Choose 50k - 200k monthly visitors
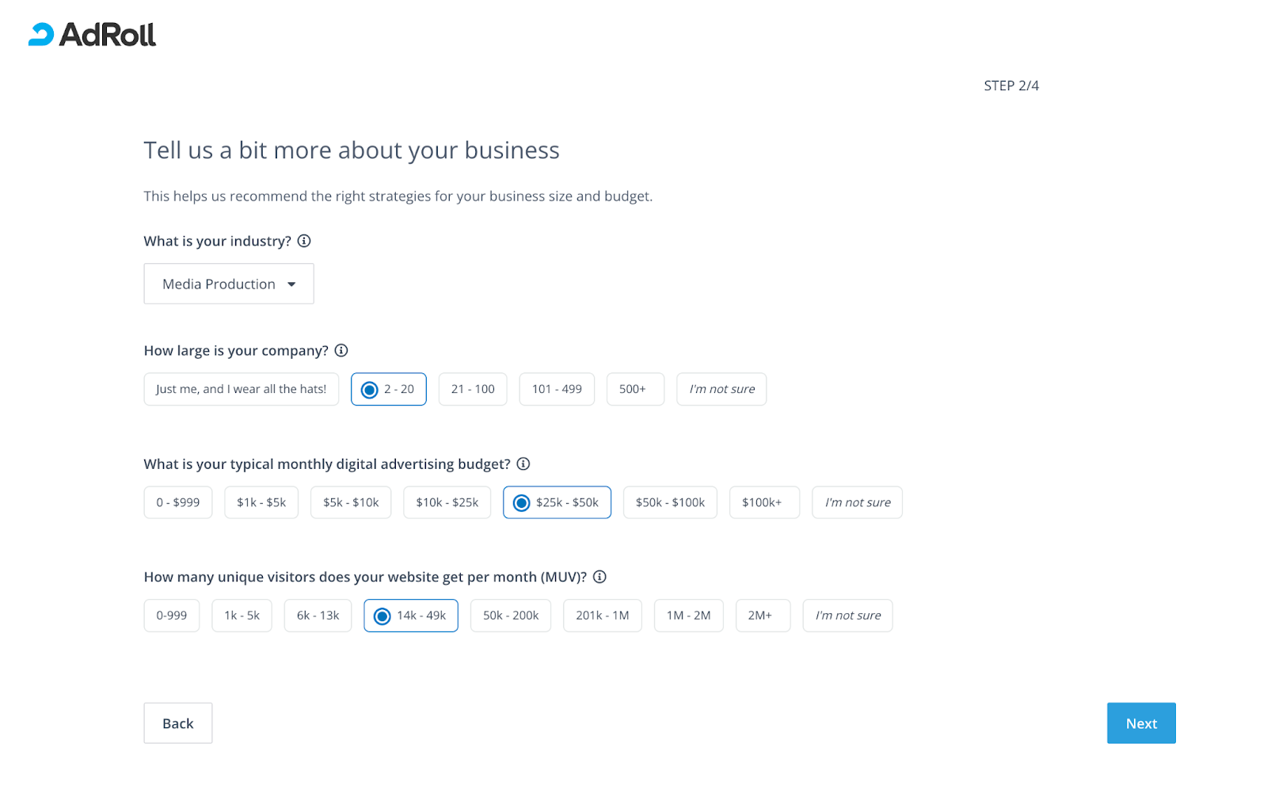Screen dimensions: 1267x797 pyautogui.click(x=511, y=616)
